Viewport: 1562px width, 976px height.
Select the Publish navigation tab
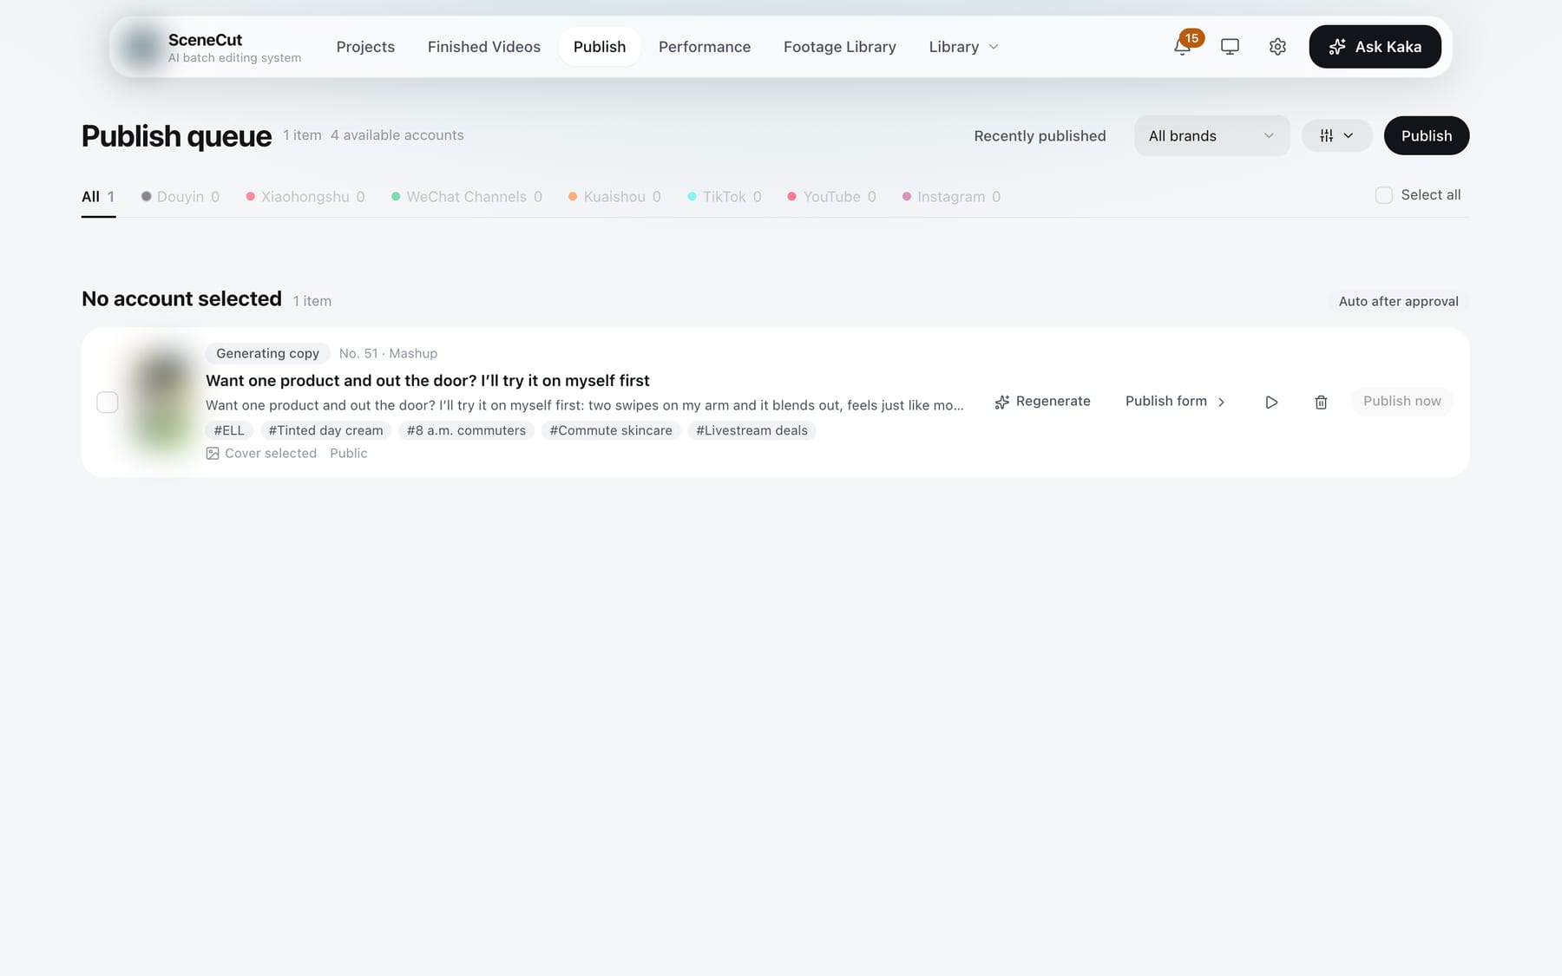(x=600, y=47)
